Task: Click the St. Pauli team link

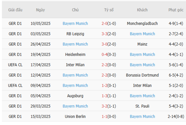Action: [x=142, y=106]
